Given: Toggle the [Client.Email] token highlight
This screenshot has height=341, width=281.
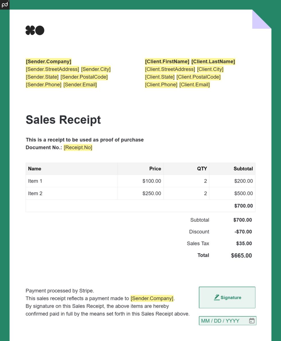Looking at the screenshot, I should click(194, 85).
